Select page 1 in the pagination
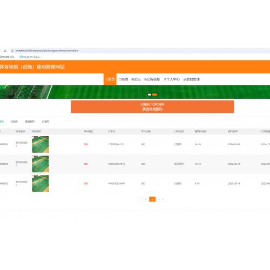The height and width of the screenshot is (270, 270). (152, 199)
